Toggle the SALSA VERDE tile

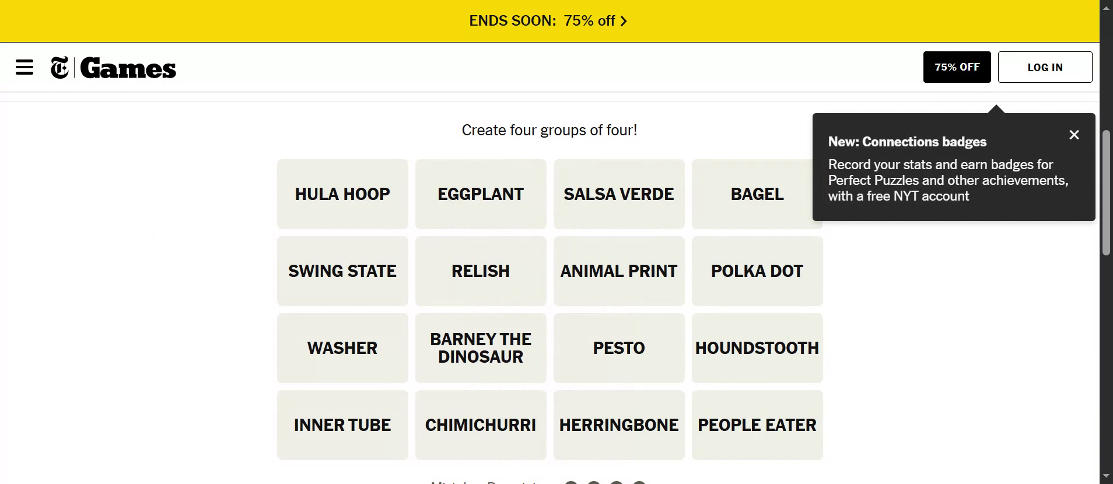pos(619,194)
